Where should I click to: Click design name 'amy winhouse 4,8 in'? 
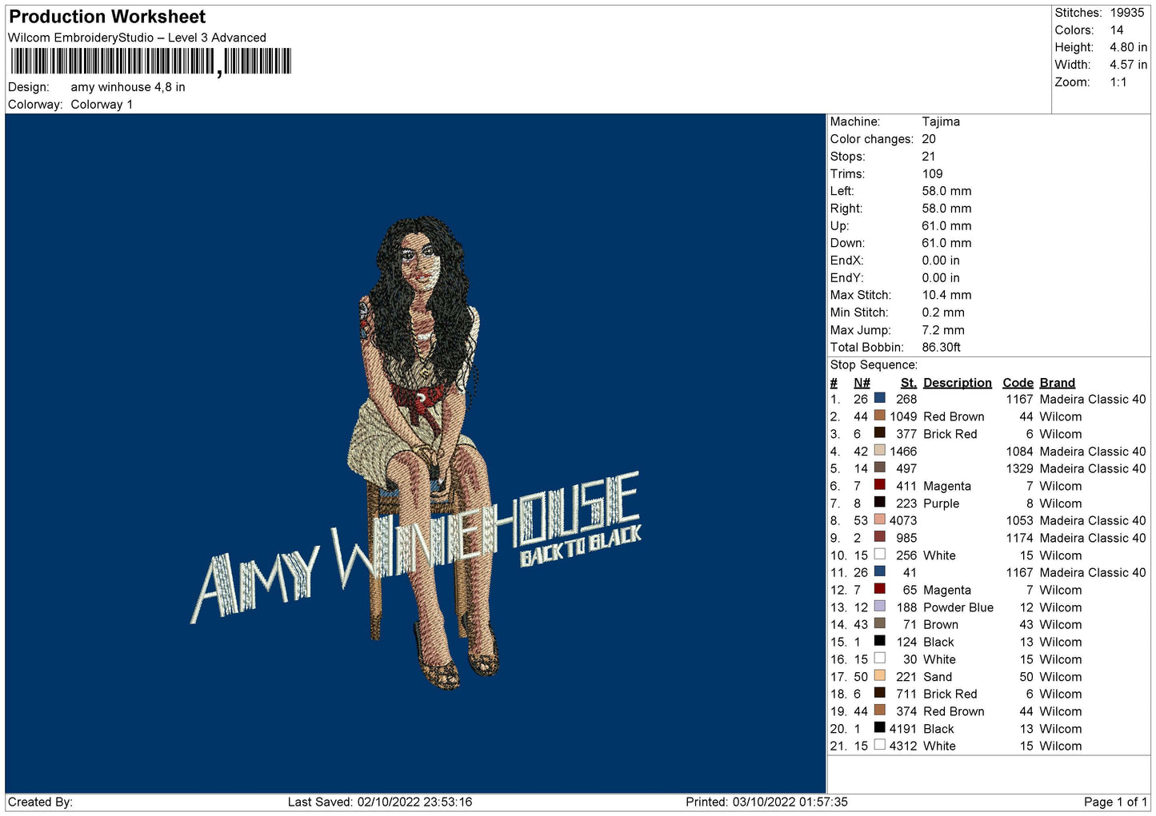click(x=128, y=87)
